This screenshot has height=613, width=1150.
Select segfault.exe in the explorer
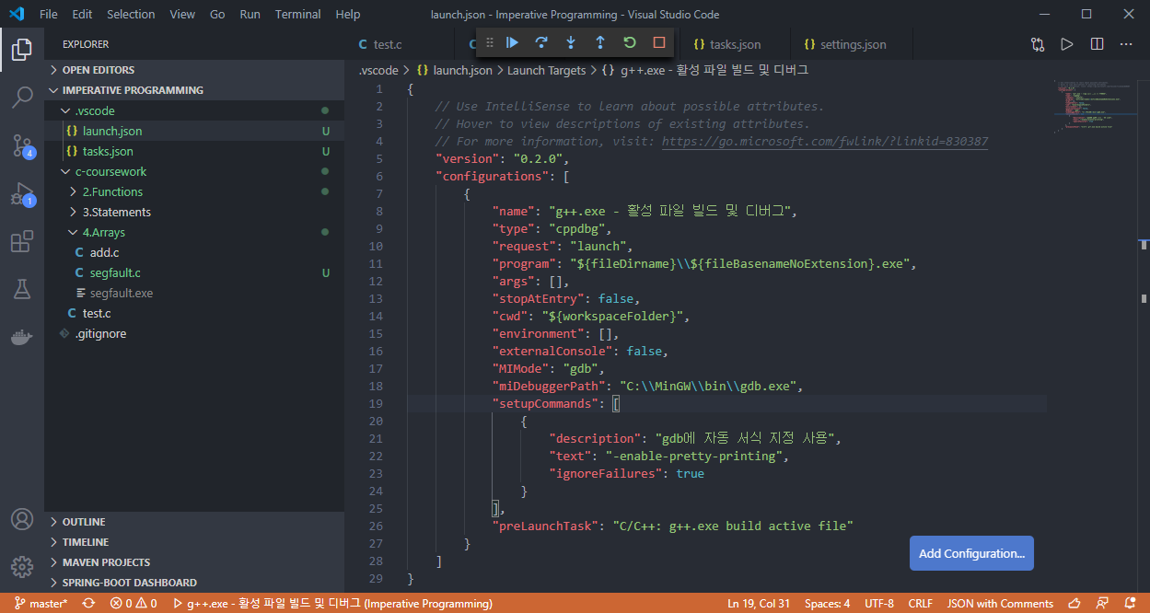193,293
